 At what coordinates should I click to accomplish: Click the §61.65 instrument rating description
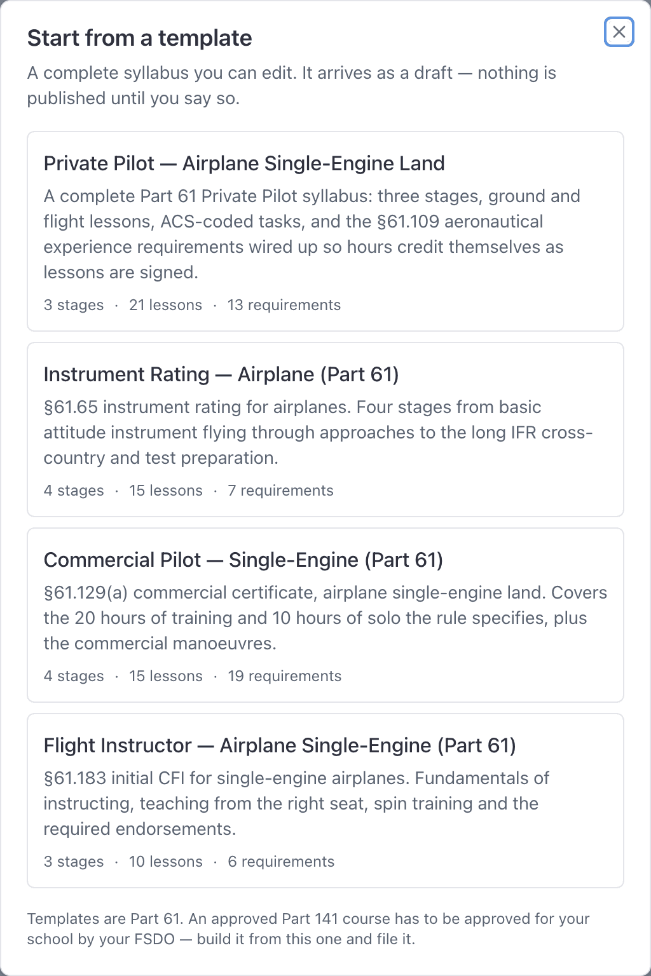tap(319, 432)
